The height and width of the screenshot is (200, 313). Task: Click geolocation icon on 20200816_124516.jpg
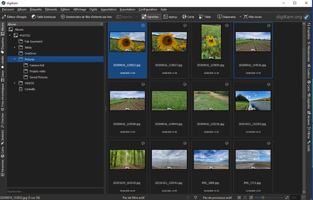(x=269, y=25)
